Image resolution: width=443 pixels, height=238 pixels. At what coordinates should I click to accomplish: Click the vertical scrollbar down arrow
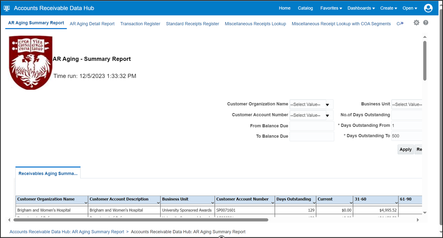coord(425,213)
